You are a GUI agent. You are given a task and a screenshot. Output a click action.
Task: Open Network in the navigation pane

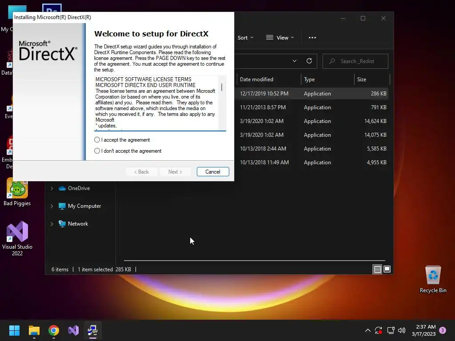pos(73,224)
